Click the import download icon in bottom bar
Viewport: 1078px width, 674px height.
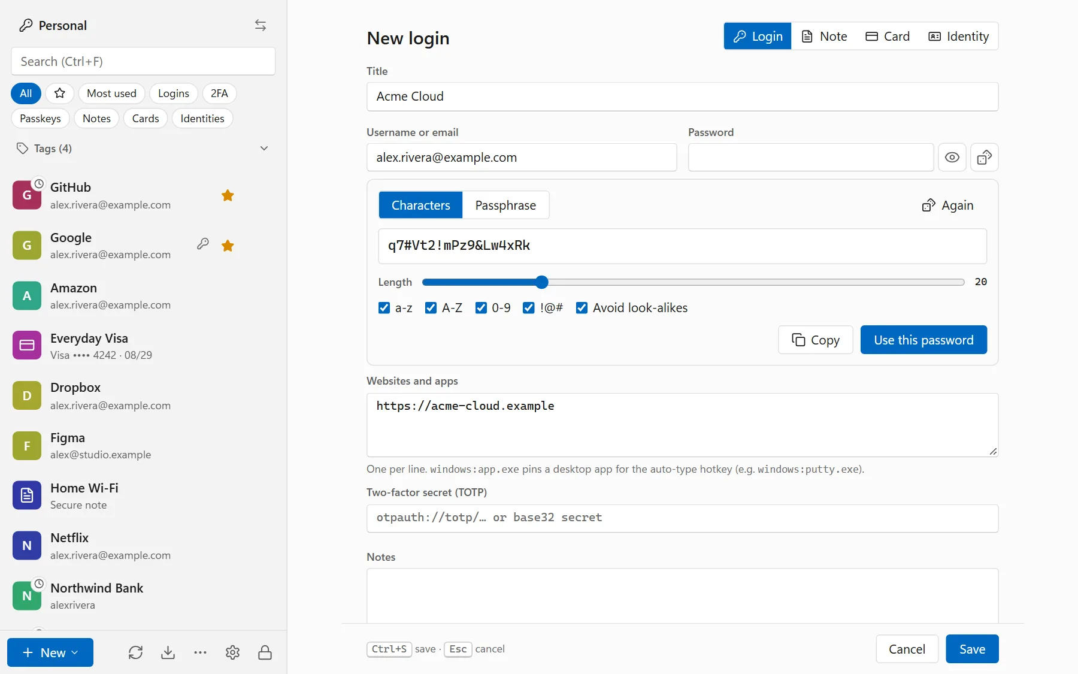pyautogui.click(x=168, y=652)
